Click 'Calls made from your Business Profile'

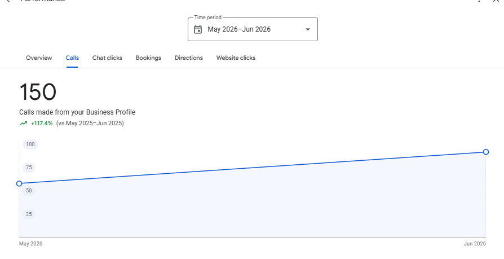(x=77, y=112)
